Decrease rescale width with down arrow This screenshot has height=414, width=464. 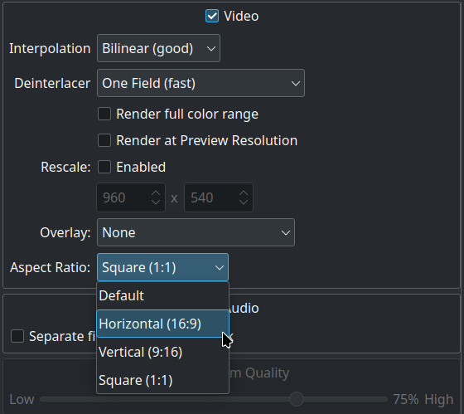[x=156, y=202]
